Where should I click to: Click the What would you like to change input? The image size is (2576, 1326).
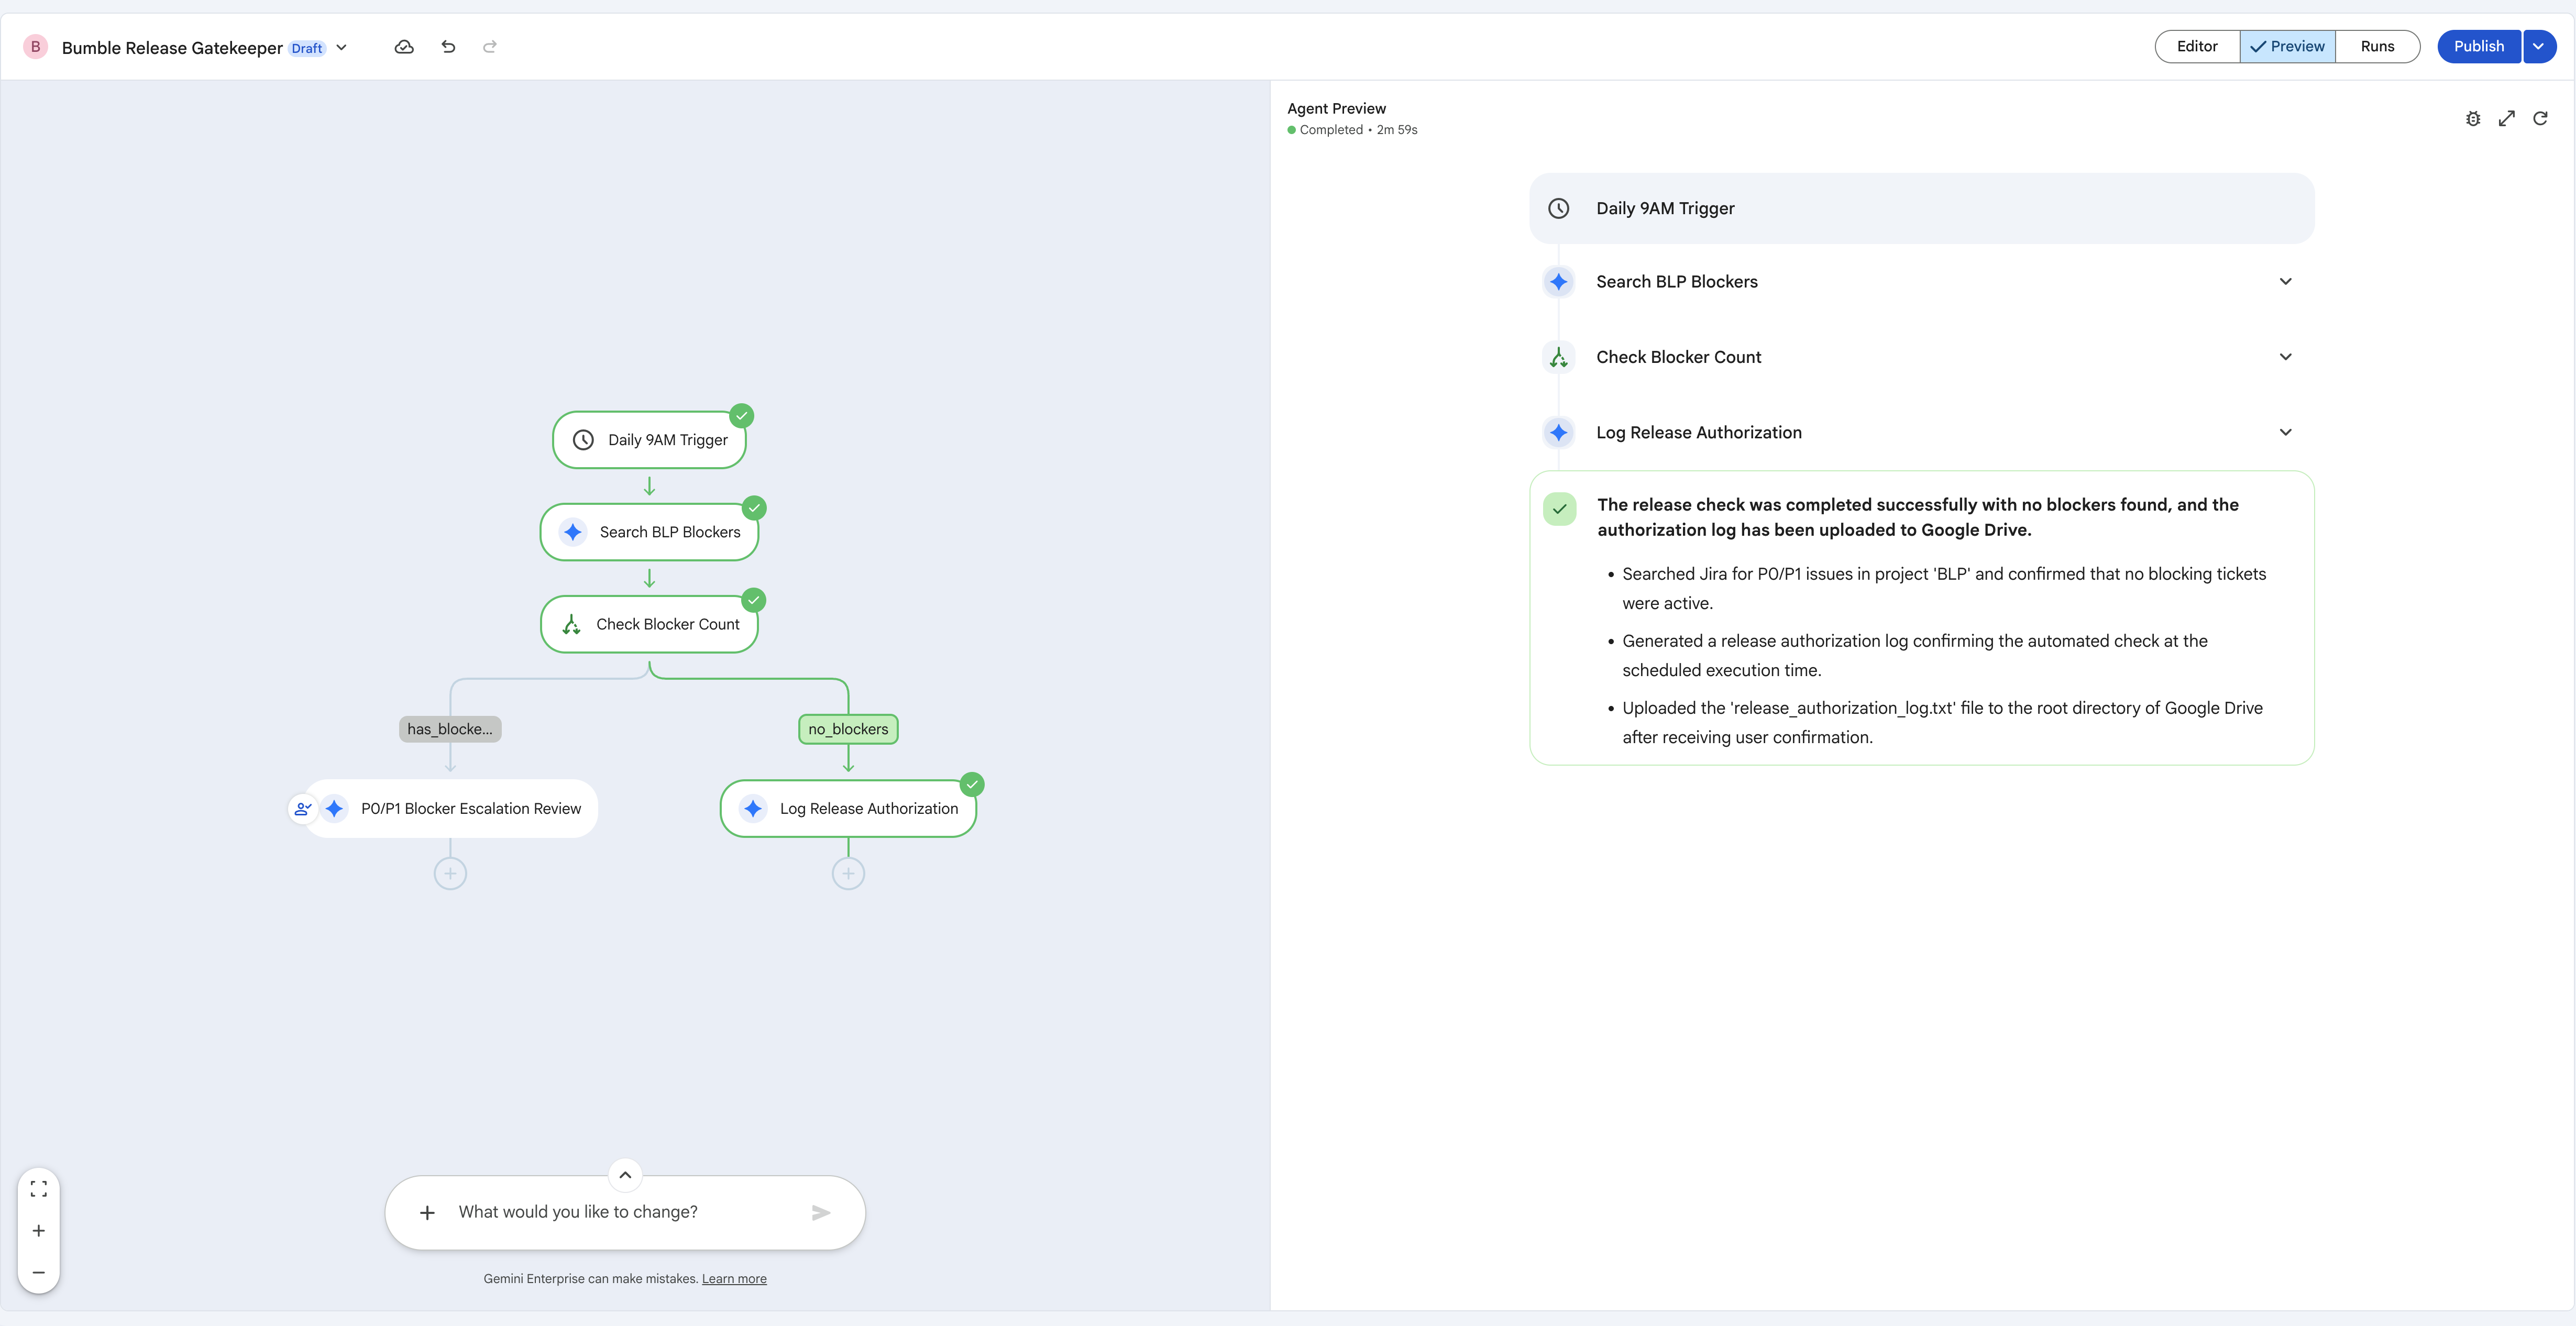point(625,1213)
